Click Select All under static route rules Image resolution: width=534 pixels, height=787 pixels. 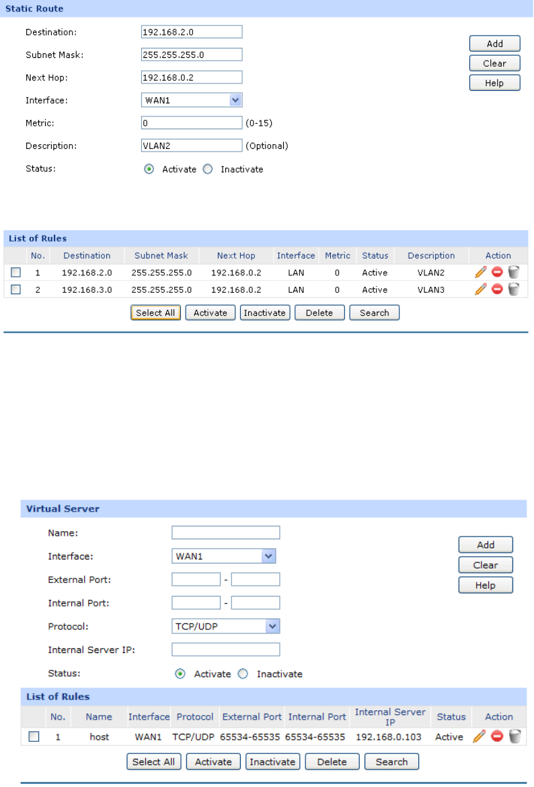155,312
